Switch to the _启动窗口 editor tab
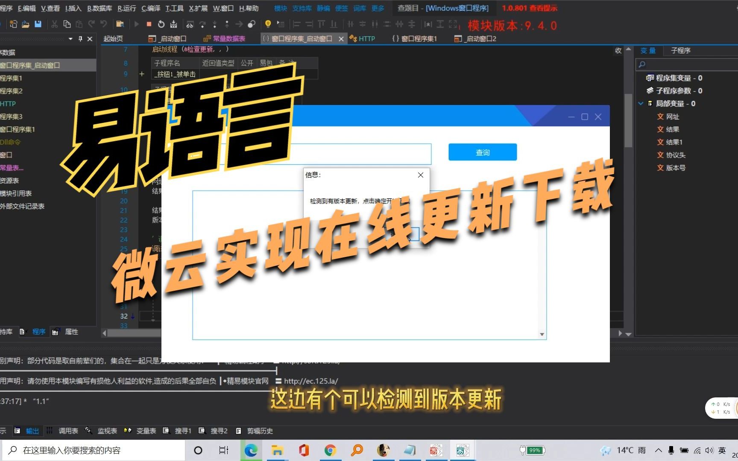 click(x=167, y=38)
